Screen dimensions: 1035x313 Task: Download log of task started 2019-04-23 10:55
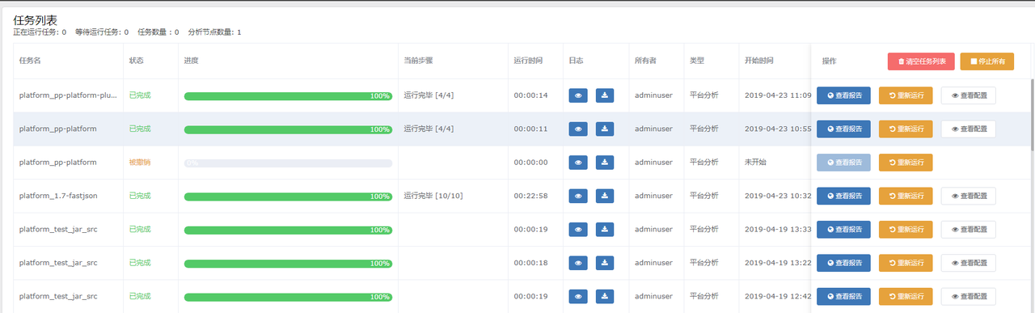606,129
